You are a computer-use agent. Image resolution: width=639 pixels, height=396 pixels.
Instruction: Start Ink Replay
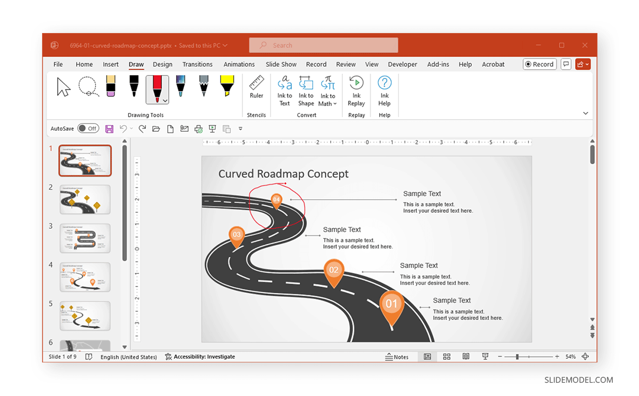(x=356, y=91)
